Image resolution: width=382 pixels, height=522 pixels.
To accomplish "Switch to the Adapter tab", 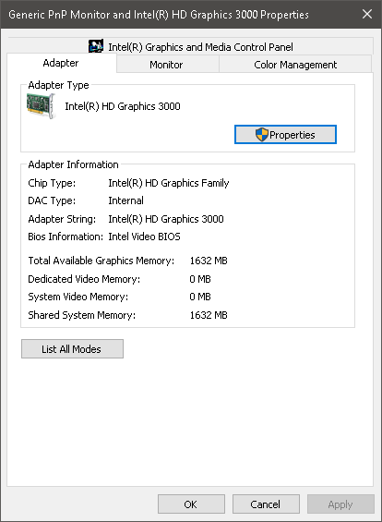I will pos(61,63).
